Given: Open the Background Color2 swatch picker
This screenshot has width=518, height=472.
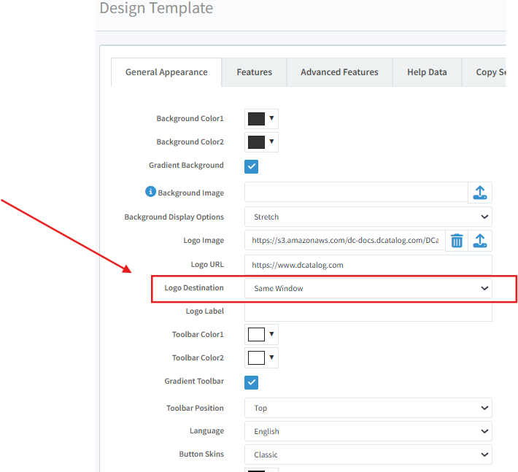Looking at the screenshot, I should pyautogui.click(x=260, y=142).
